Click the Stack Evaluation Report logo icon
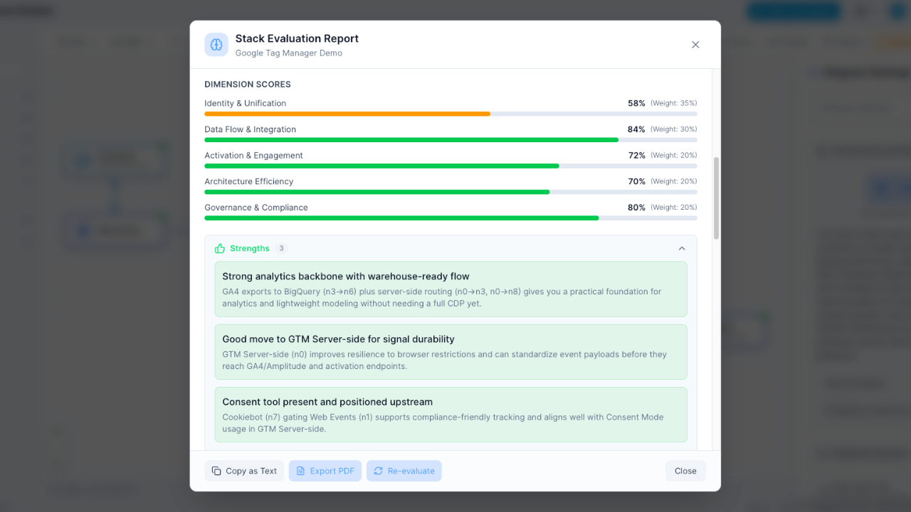Image resolution: width=911 pixels, height=512 pixels. pos(216,45)
